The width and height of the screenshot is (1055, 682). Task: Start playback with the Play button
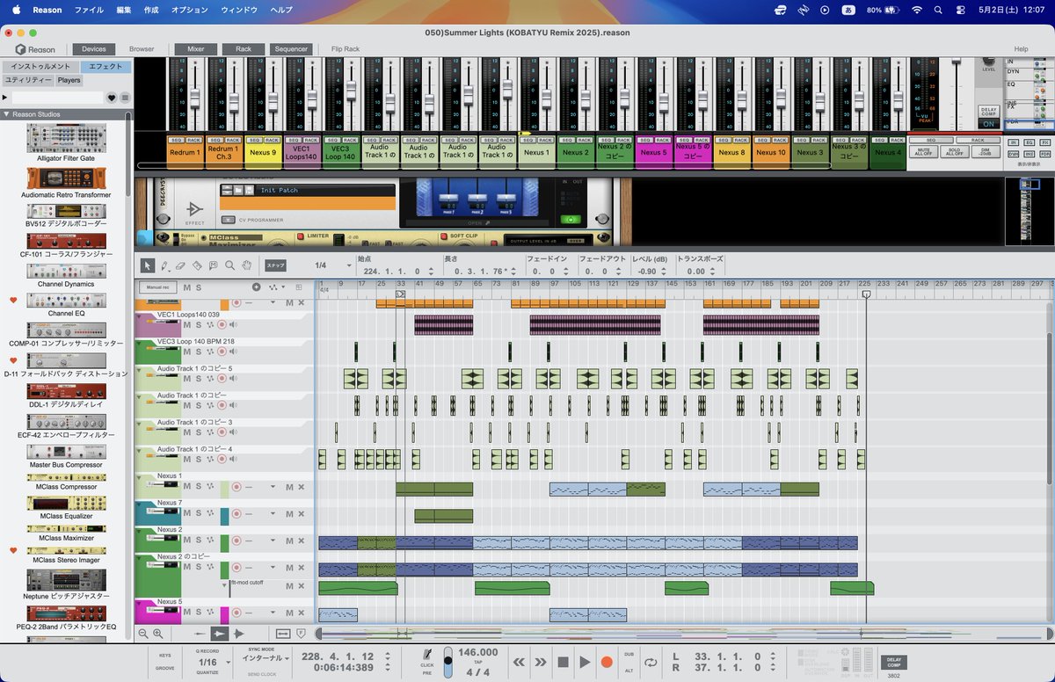pyautogui.click(x=585, y=662)
